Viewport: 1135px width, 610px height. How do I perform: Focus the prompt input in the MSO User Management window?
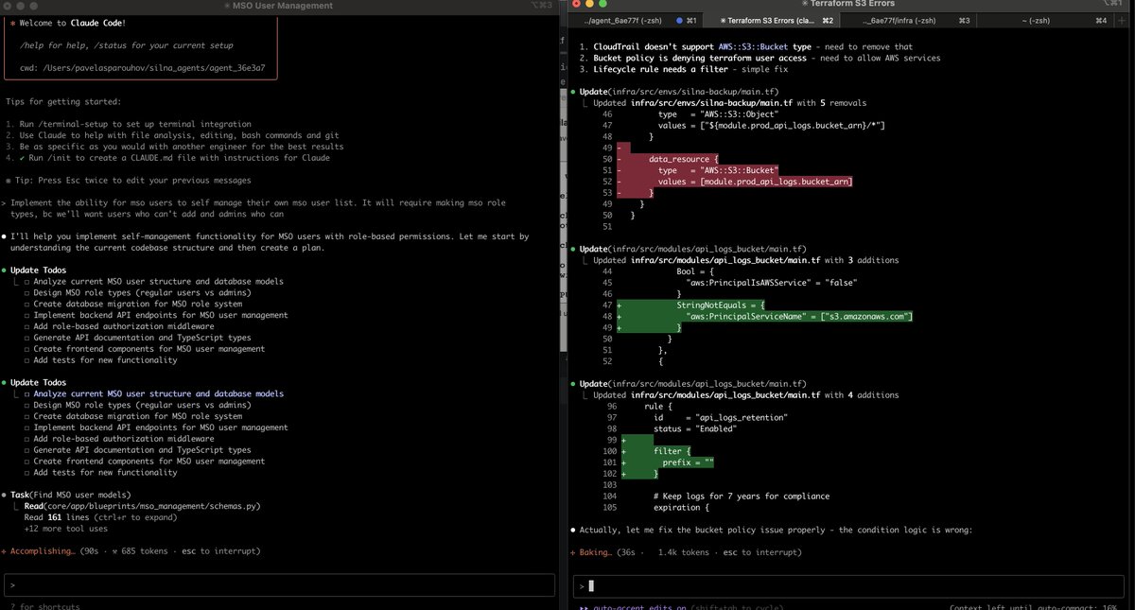coord(279,584)
